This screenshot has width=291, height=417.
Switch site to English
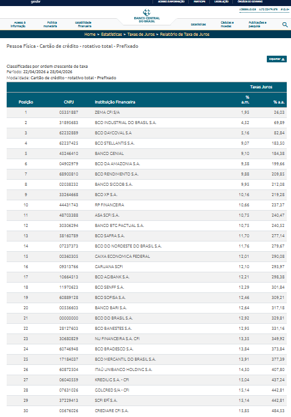point(285,9)
